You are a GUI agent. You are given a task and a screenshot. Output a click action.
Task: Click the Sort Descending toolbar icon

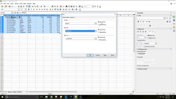pos(57,6)
